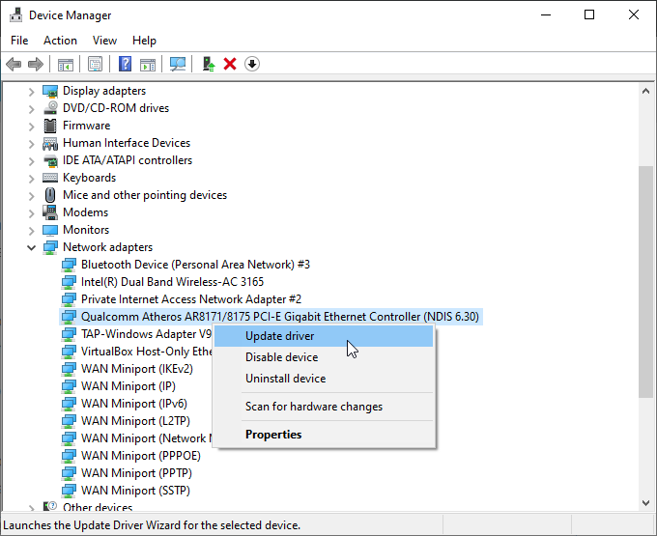
Task: Click the WAN Miniport (SSTP) adapter icon
Action: coord(69,491)
